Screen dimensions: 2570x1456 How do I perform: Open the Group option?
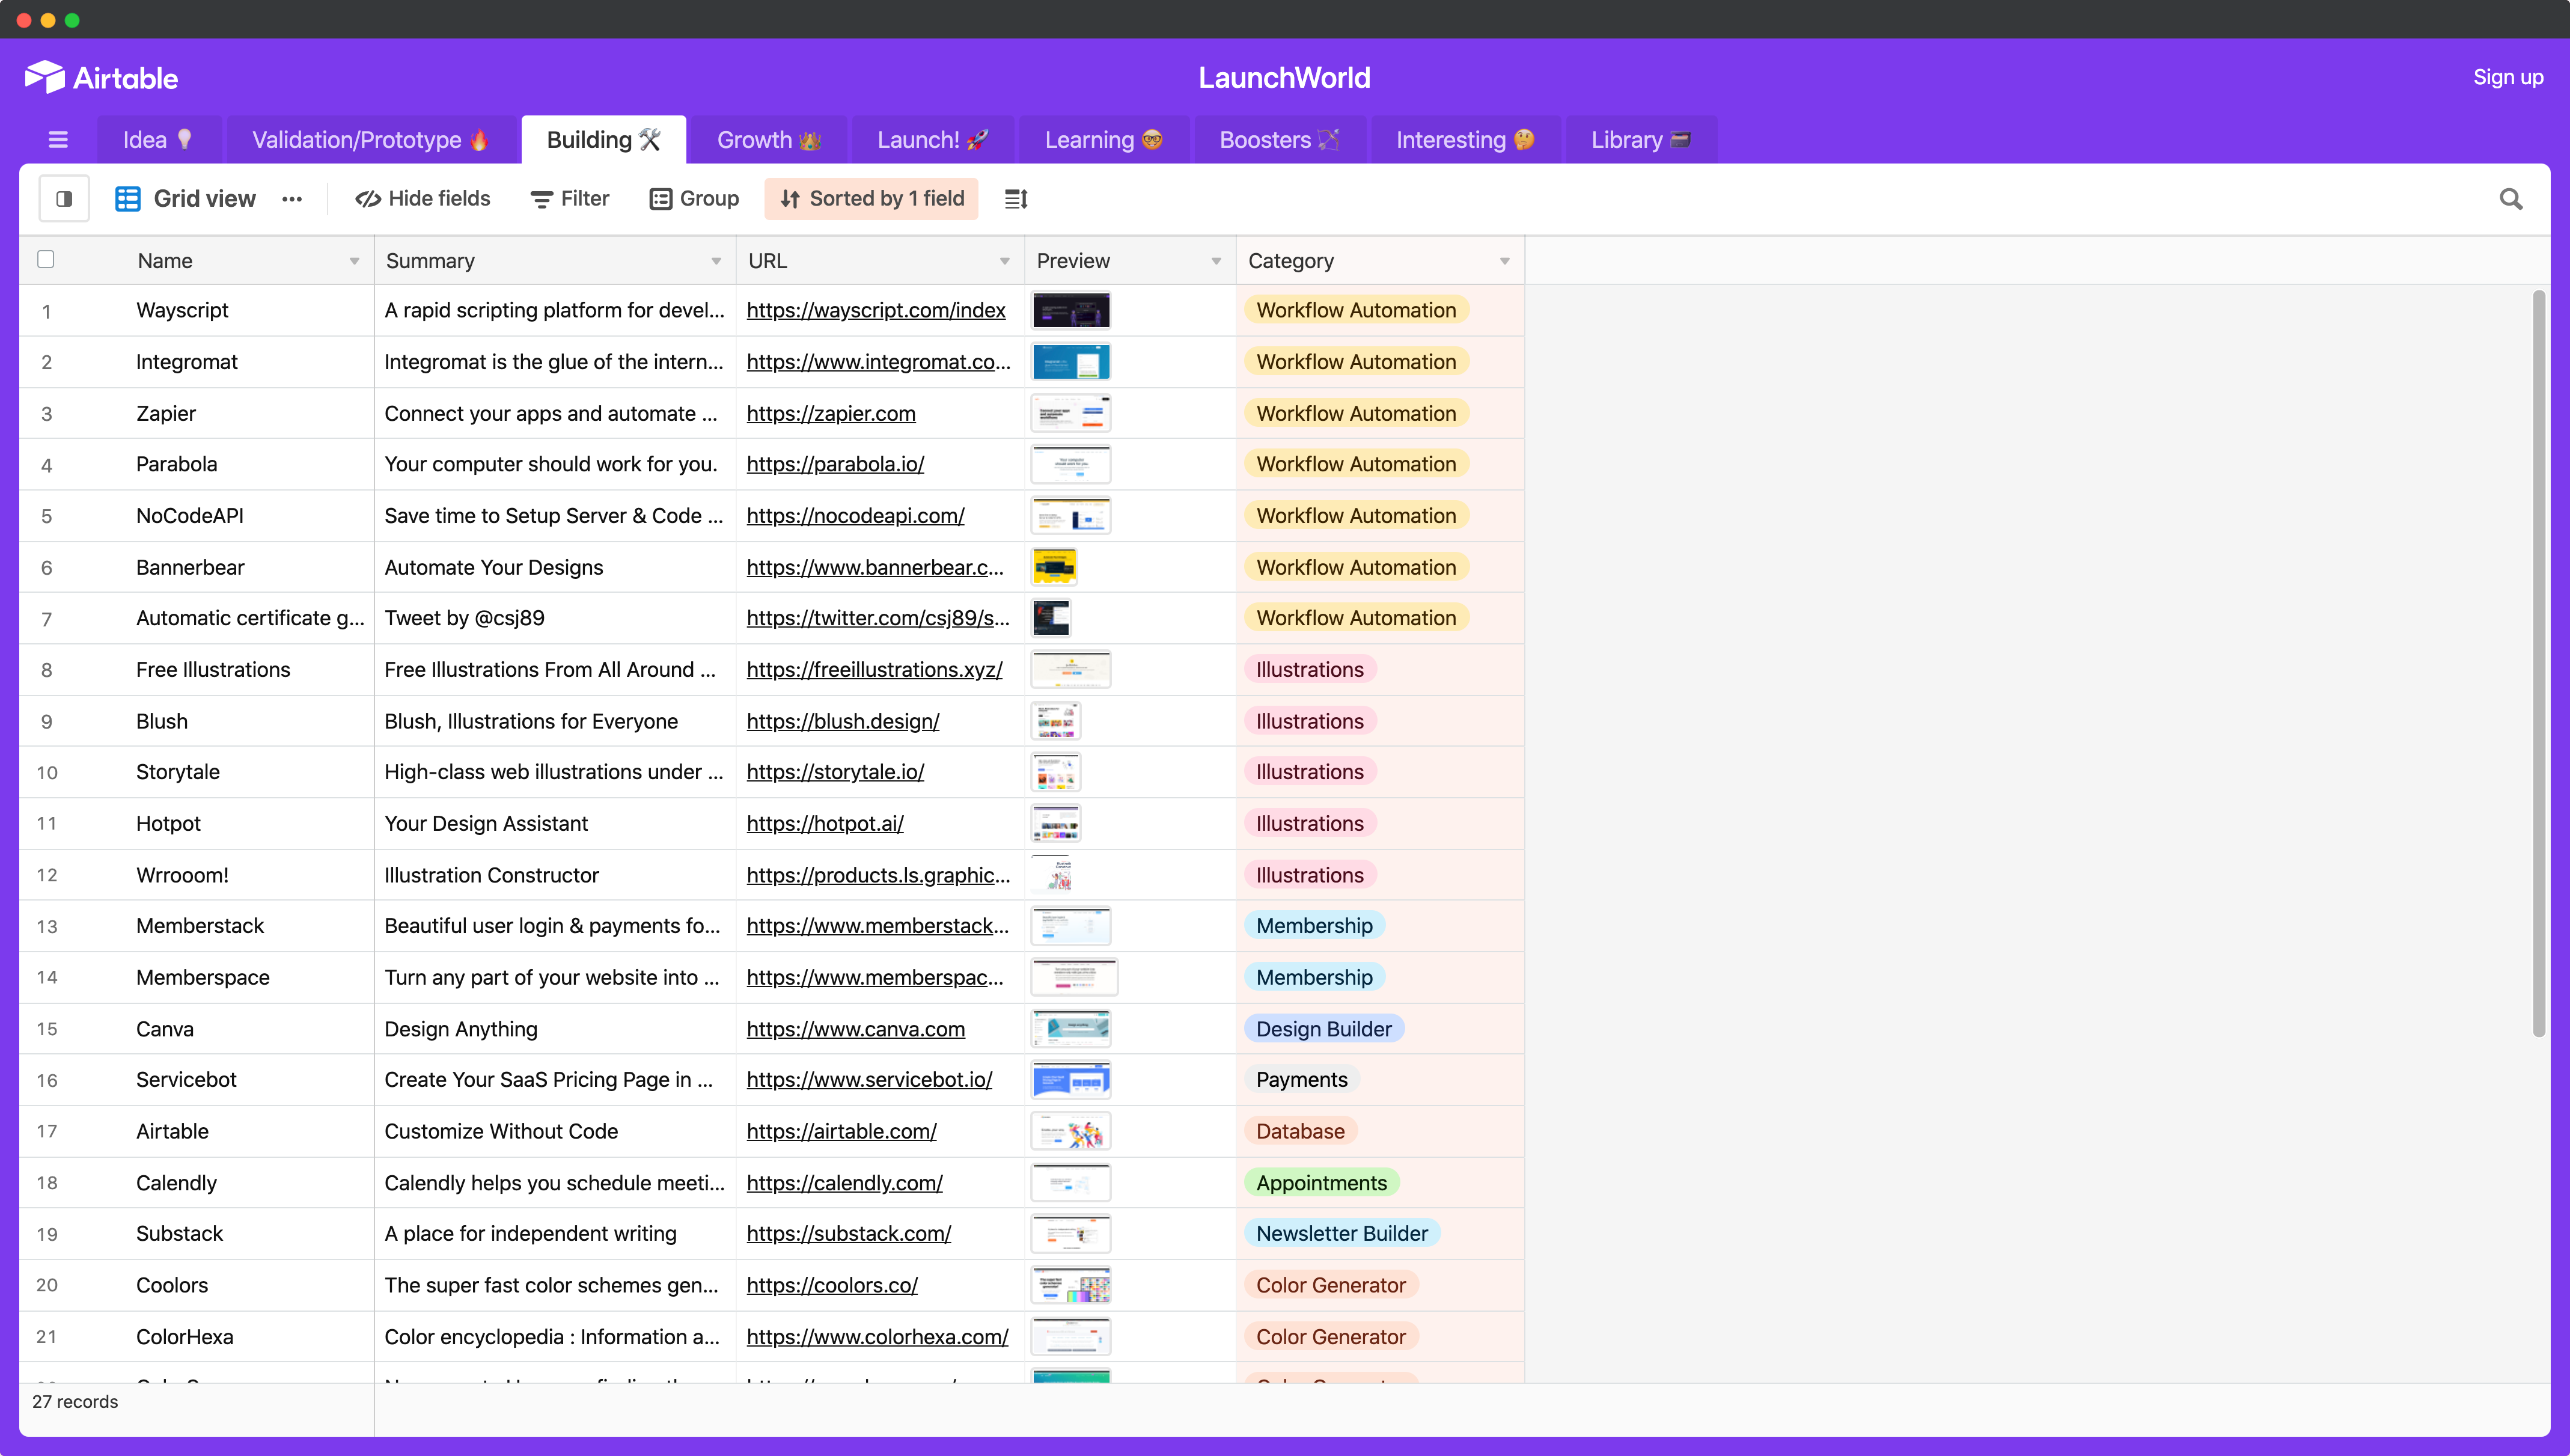point(695,199)
